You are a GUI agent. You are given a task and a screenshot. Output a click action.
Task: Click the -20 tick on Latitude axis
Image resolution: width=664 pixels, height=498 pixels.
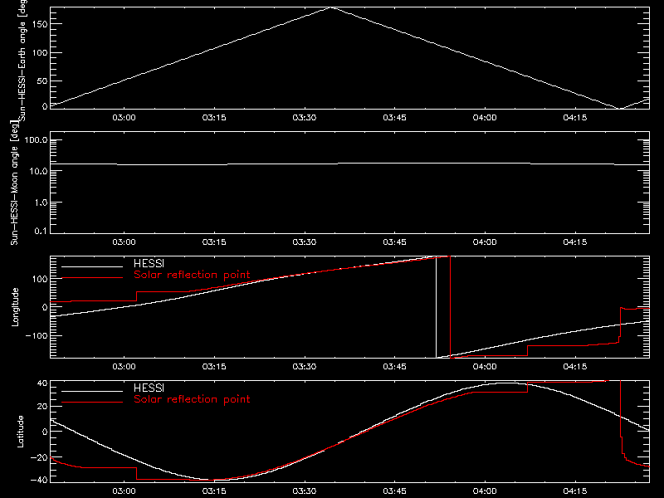pos(39,457)
